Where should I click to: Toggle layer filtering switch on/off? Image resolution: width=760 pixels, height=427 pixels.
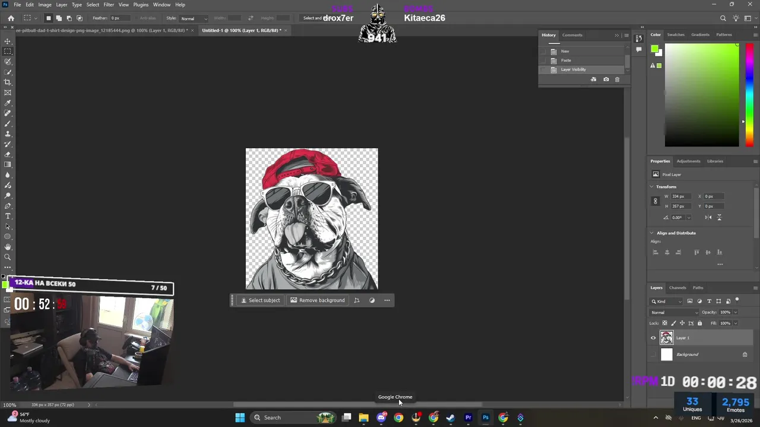pos(737,300)
